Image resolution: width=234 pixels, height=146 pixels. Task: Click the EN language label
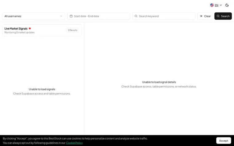[x=216, y=5]
